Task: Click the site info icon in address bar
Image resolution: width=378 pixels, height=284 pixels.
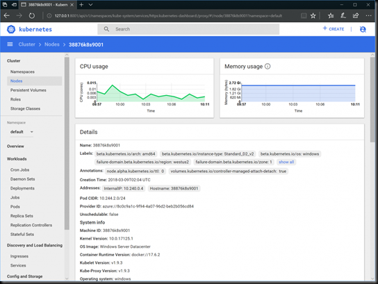Action: click(49, 16)
